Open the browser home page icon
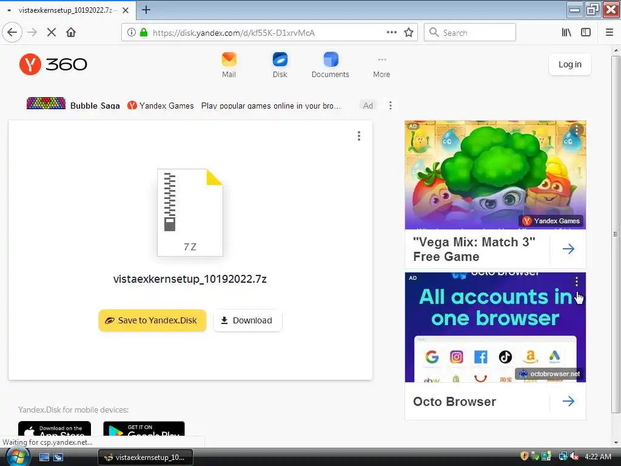621x466 pixels. [x=71, y=33]
